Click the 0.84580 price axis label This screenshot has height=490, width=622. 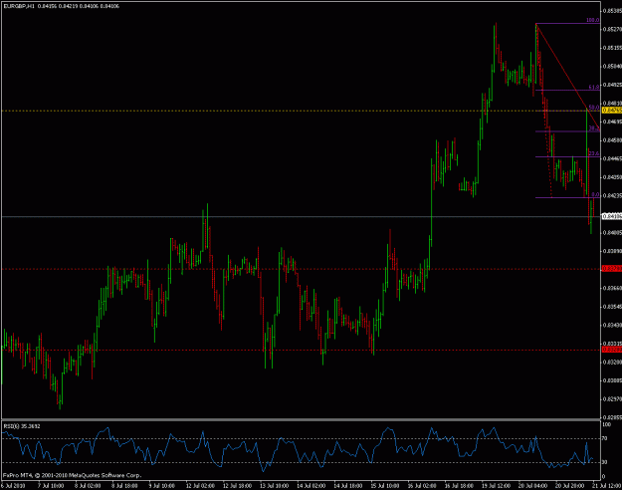click(612, 140)
